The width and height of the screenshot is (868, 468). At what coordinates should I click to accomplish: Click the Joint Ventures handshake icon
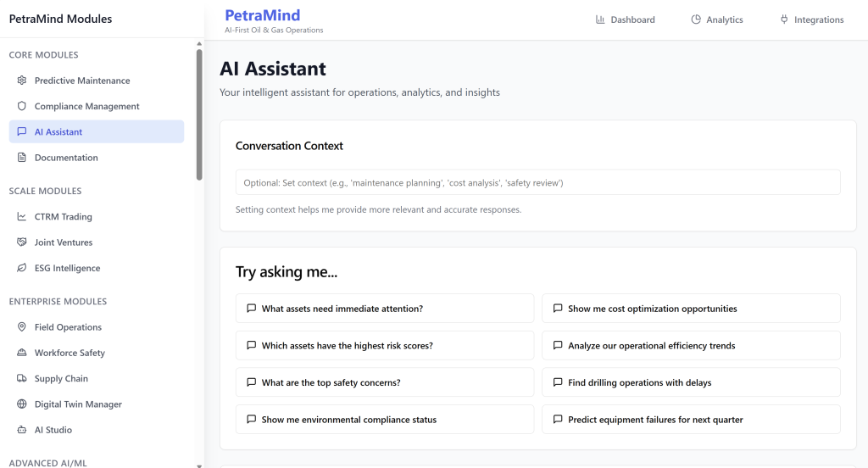tap(22, 242)
